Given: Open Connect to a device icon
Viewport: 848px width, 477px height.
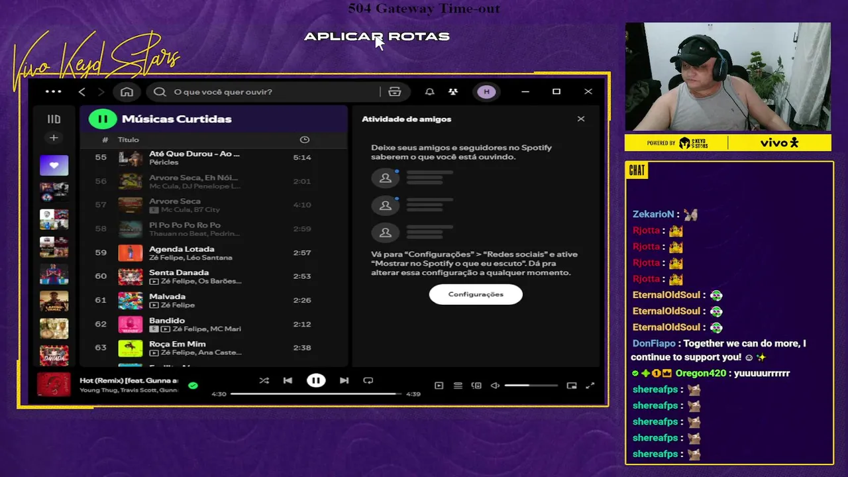Looking at the screenshot, I should (476, 386).
